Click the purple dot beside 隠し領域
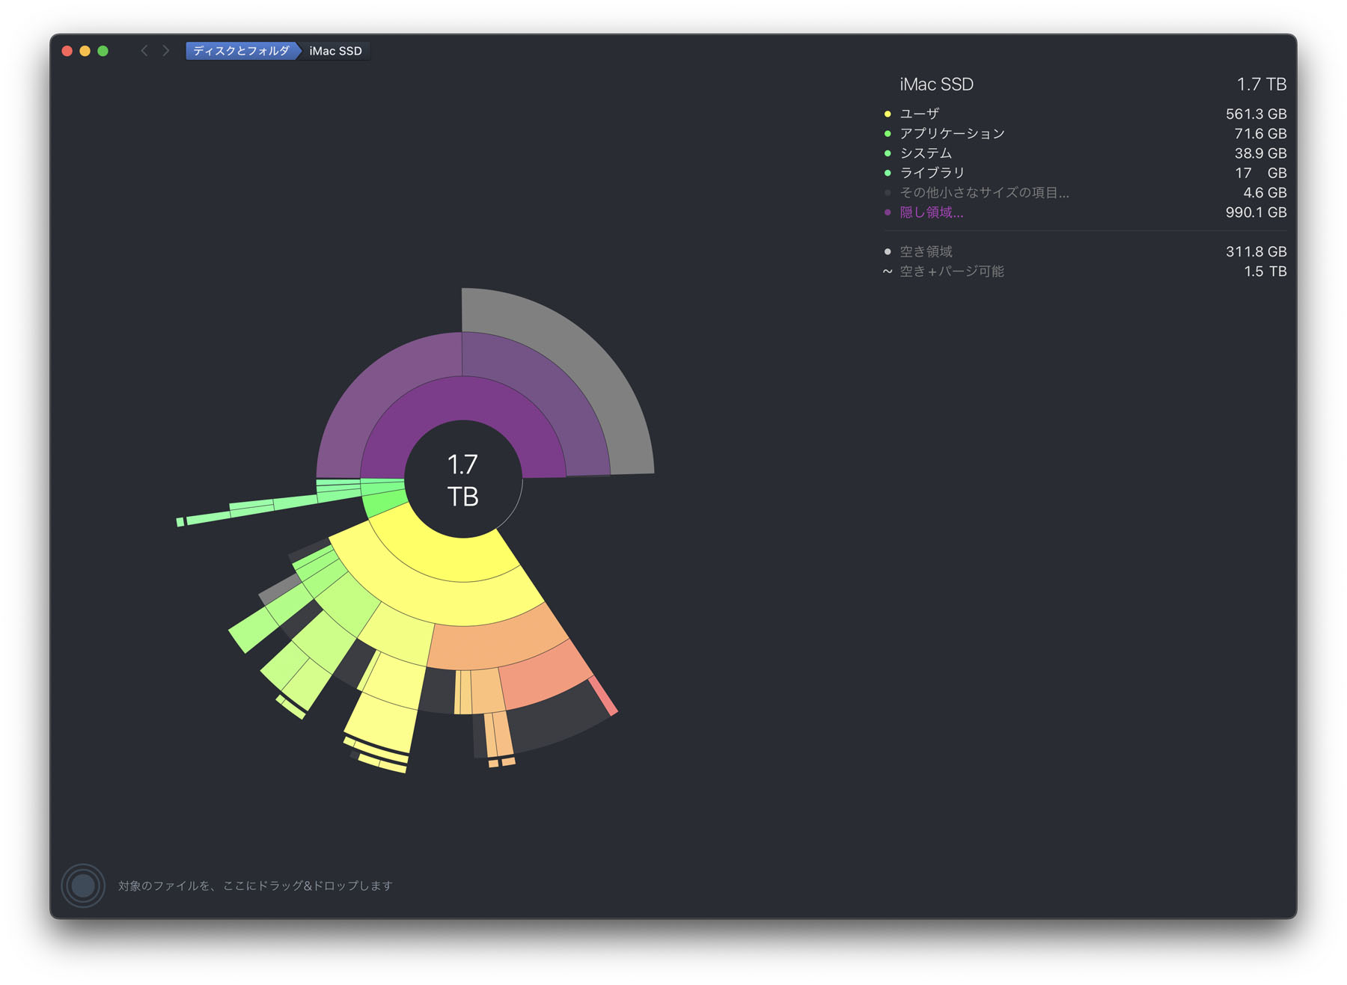 (888, 212)
